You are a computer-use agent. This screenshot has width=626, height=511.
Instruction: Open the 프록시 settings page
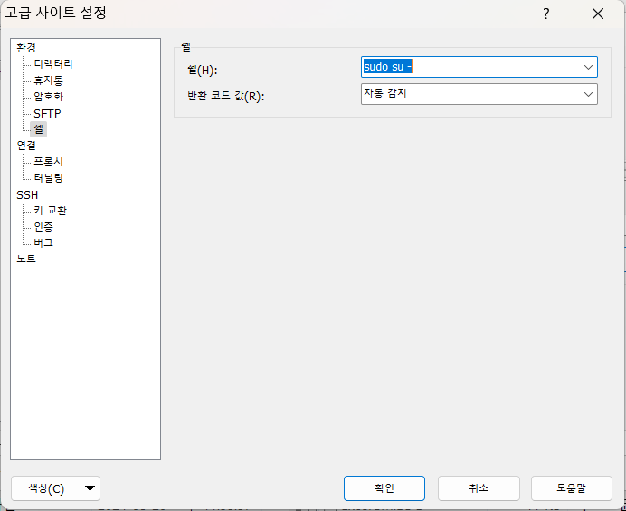point(48,162)
